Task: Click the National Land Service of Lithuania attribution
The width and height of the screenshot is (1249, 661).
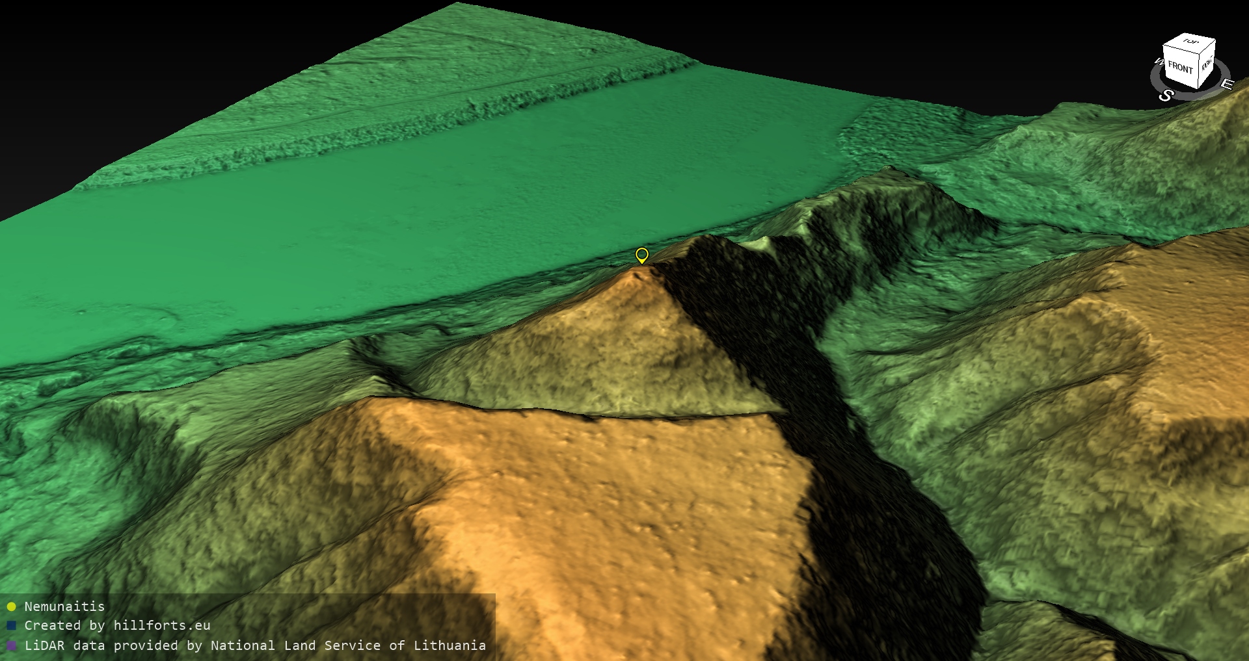Action: 348,645
